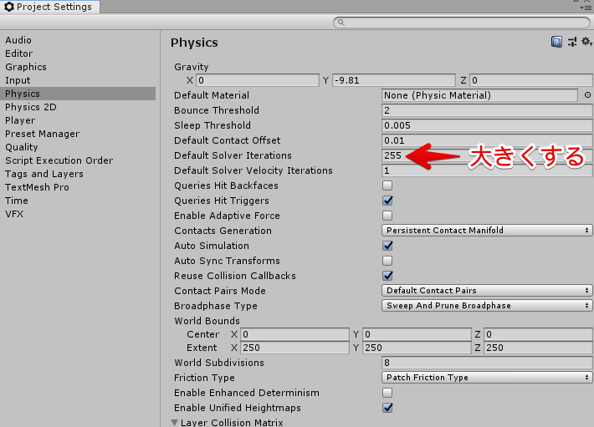Open the Contact Pairs Mode dropdown

pyautogui.click(x=487, y=291)
